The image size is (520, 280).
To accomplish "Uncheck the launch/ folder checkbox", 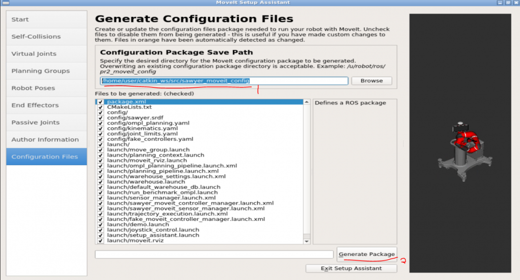I will coord(100,144).
